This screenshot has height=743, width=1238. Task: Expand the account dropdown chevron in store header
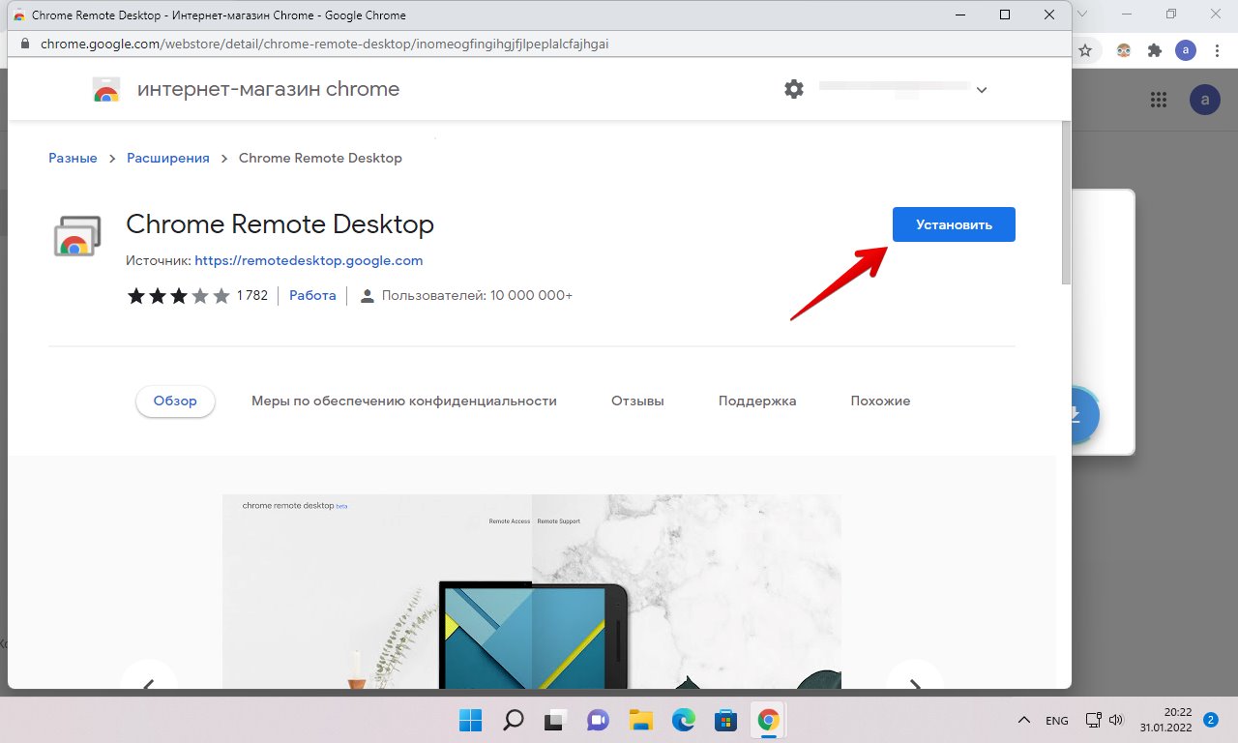point(982,90)
